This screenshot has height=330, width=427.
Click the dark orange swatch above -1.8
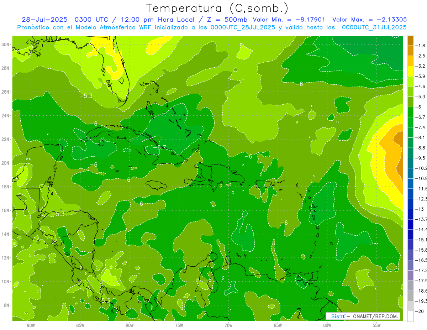(410, 41)
